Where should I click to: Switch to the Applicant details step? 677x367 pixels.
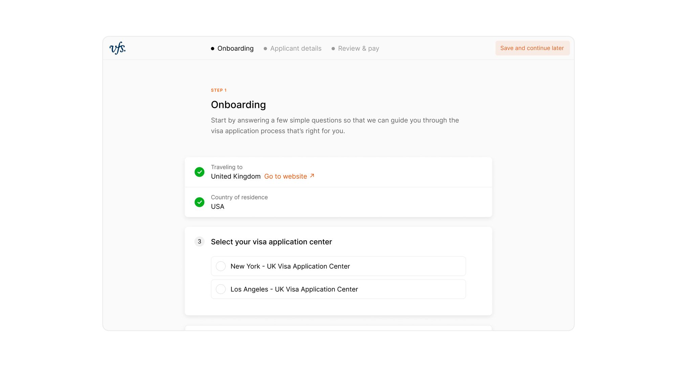pyautogui.click(x=296, y=48)
